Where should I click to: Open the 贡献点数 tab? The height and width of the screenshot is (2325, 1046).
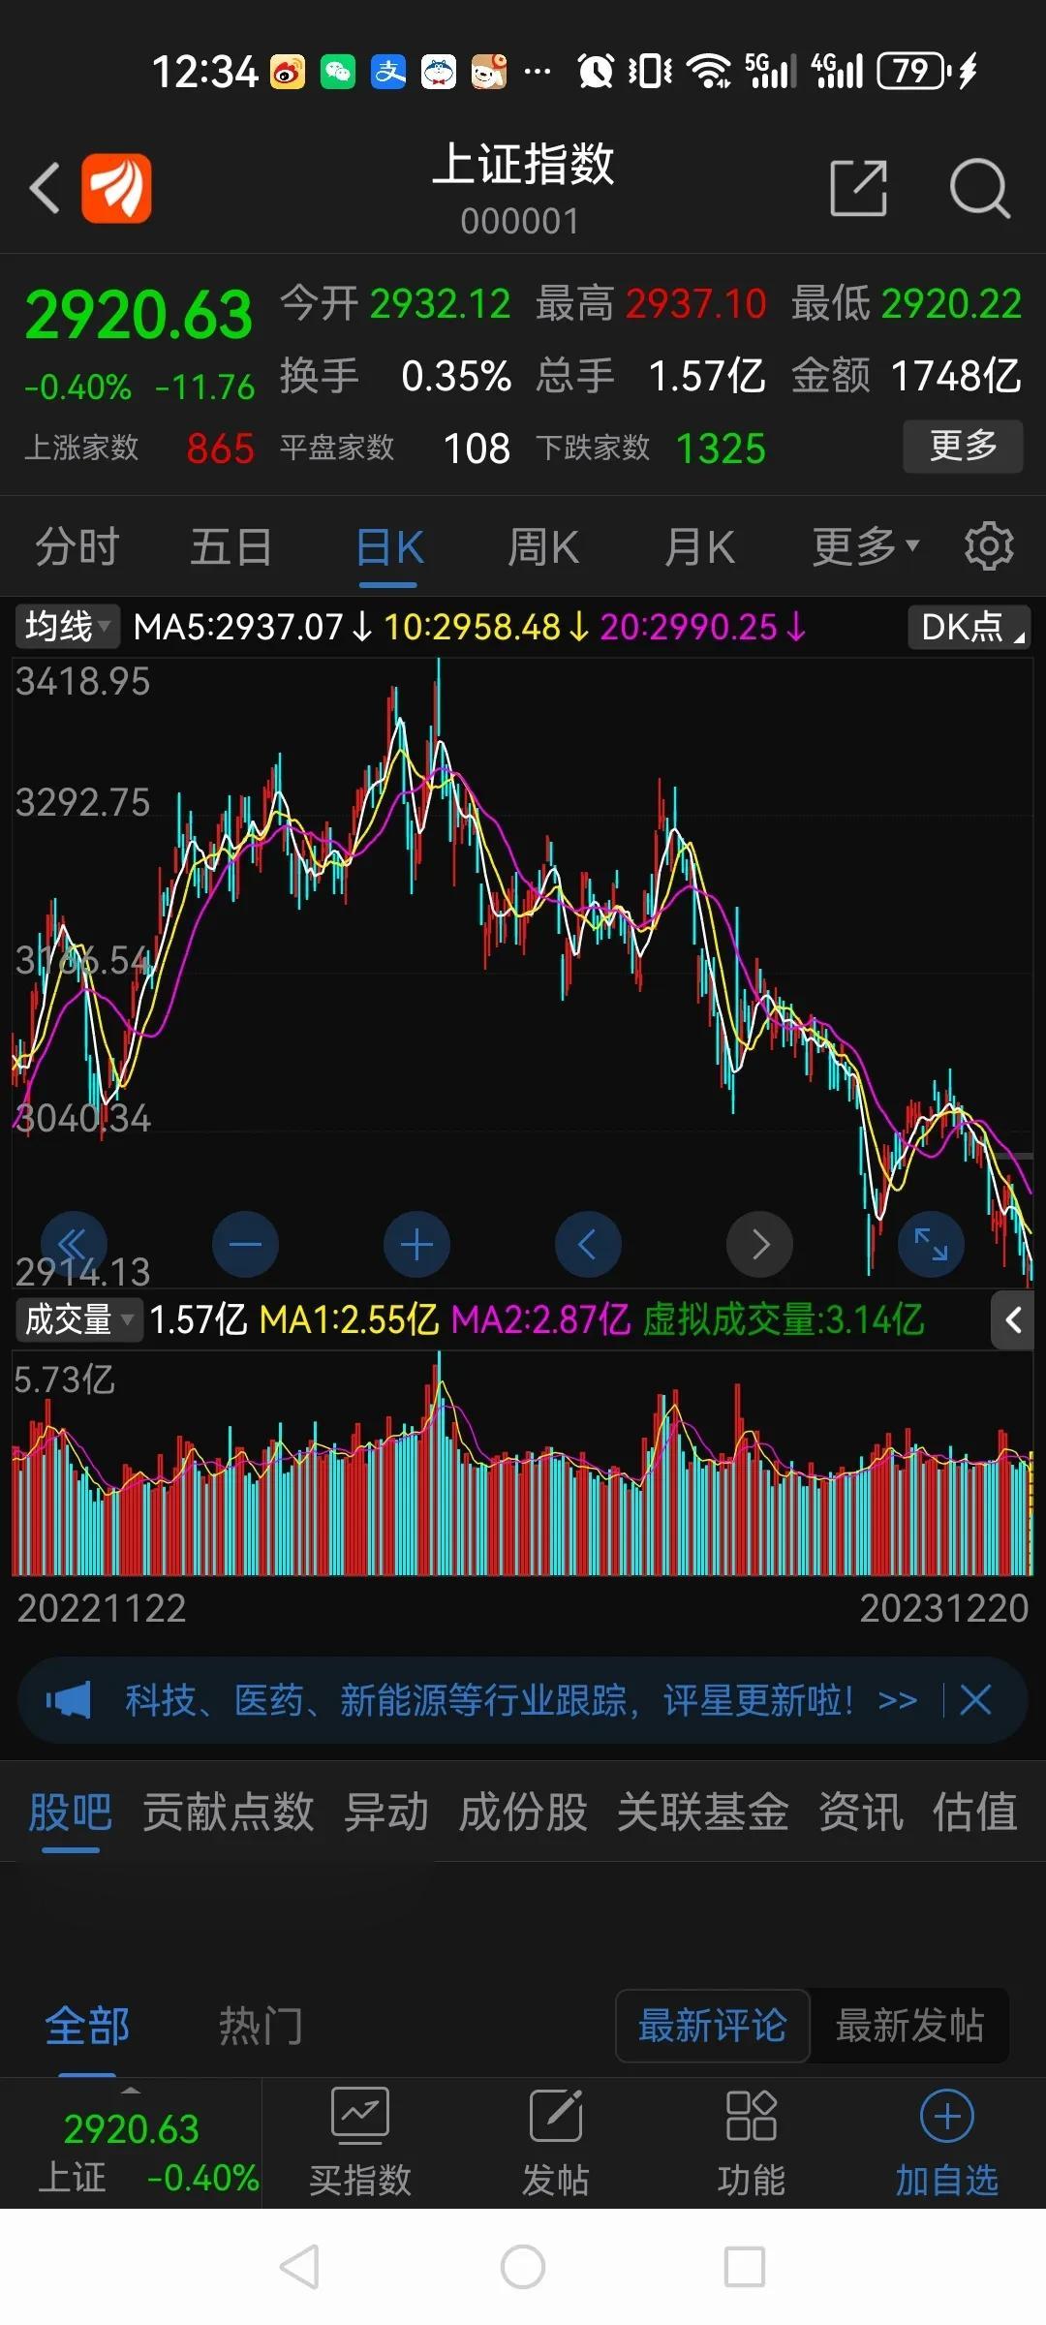229,1812
